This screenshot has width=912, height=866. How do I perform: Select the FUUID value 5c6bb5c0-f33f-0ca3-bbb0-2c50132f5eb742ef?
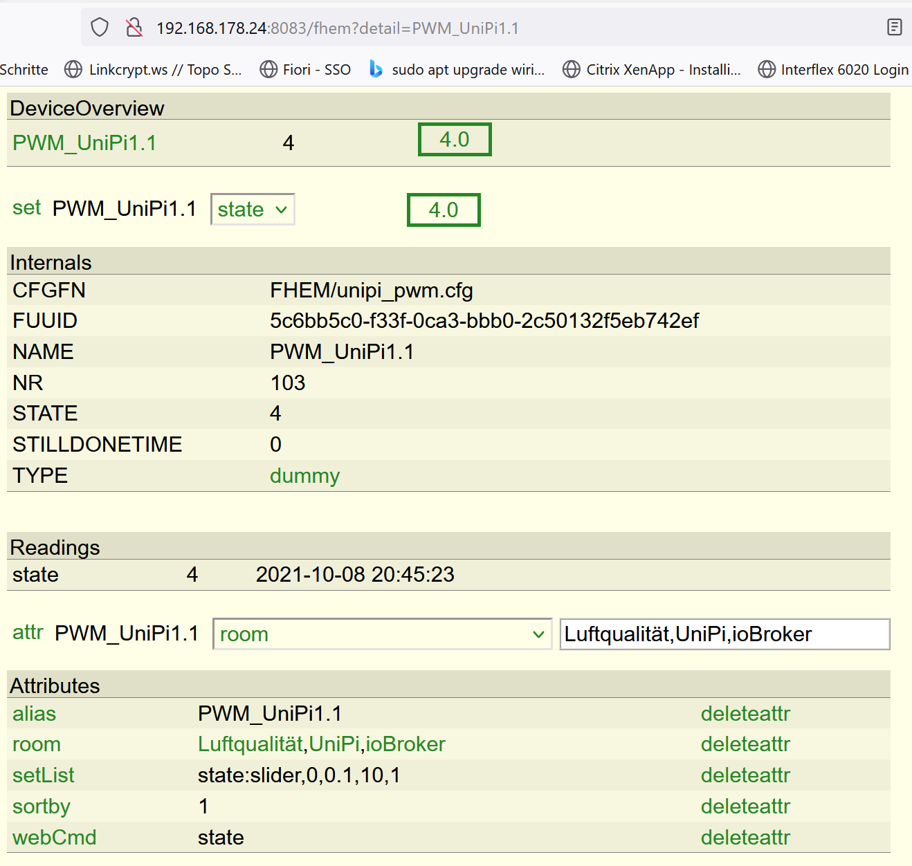coord(484,321)
